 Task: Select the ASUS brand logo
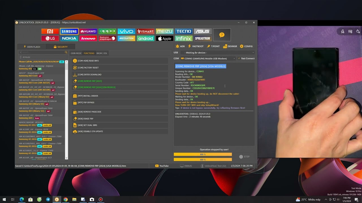pos(203,31)
